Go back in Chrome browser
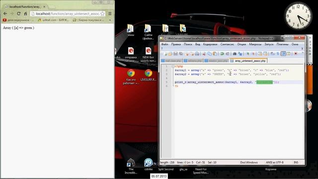The width and height of the screenshot is (318, 179). tap(5, 13)
